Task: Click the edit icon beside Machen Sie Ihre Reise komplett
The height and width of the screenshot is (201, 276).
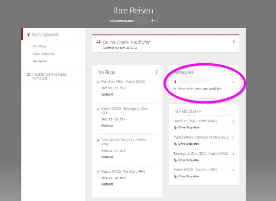Action: click(x=29, y=74)
